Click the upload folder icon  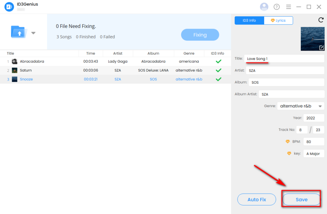click(19, 32)
